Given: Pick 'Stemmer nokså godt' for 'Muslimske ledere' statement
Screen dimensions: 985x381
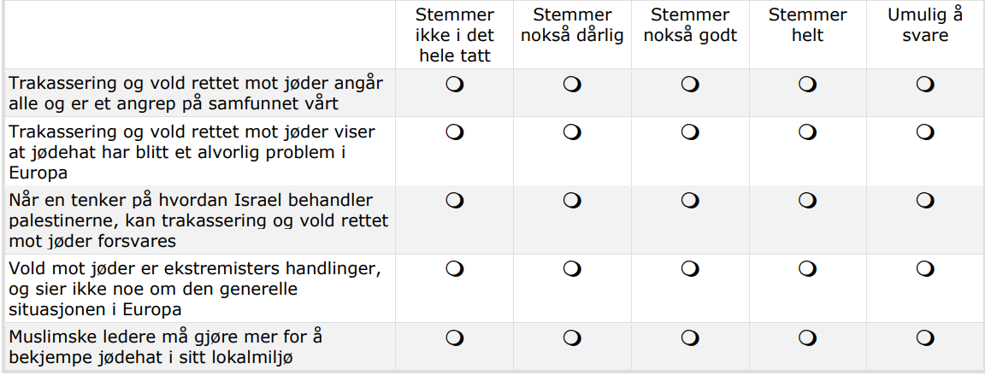Looking at the screenshot, I should point(690,337).
